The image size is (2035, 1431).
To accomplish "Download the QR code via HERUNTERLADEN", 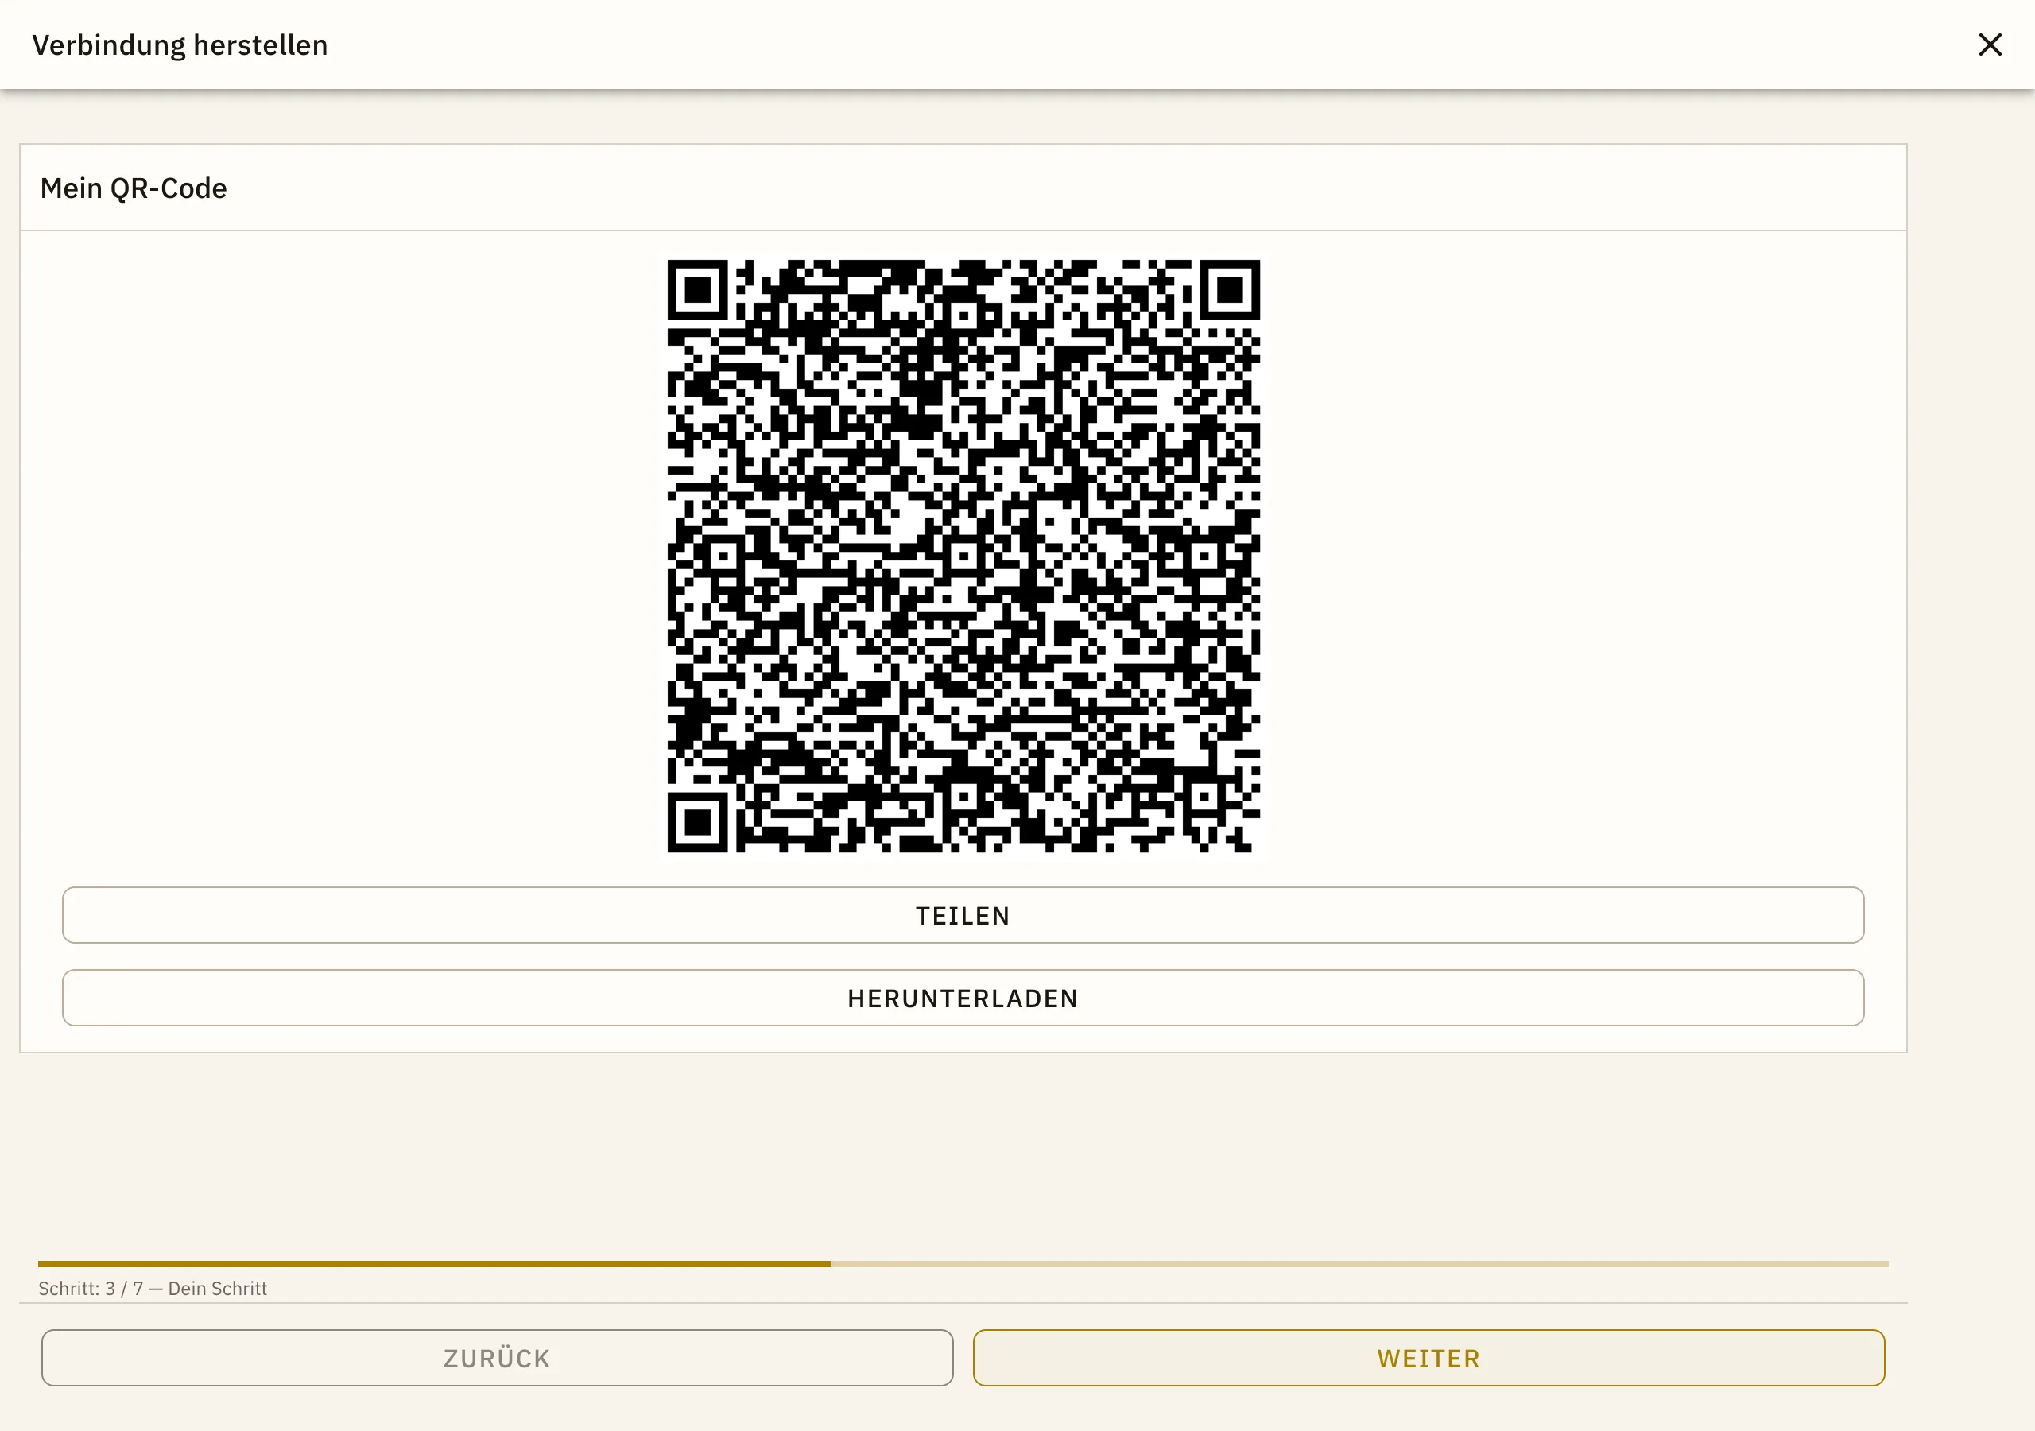I will [963, 998].
